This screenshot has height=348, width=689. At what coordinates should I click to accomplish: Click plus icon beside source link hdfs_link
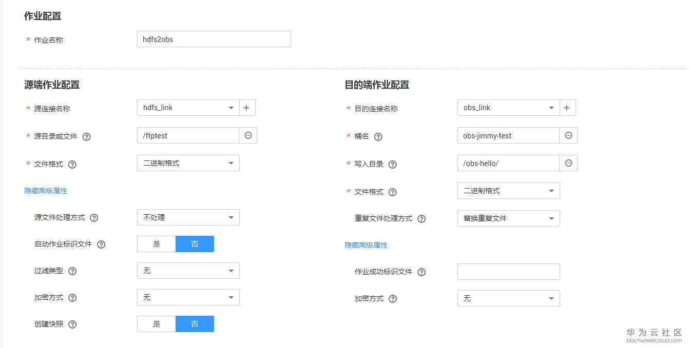pyautogui.click(x=247, y=108)
